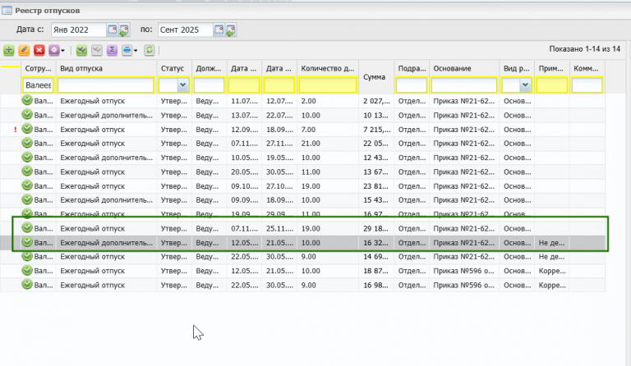Screen dimensions: 631x366
Task: Click the green refresh list icon
Action: click(x=150, y=50)
